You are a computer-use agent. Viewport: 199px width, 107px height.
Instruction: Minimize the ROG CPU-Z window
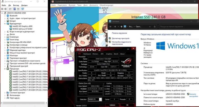pos(128,49)
